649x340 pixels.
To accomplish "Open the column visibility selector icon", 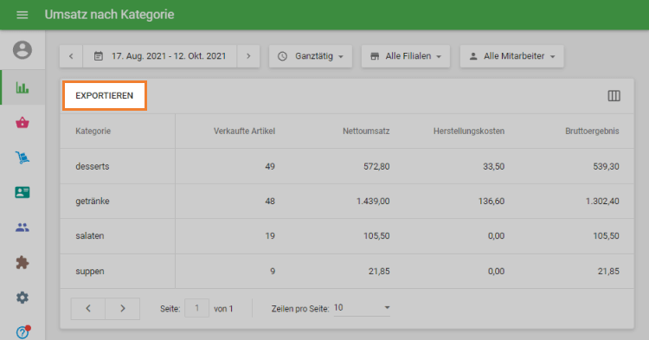I will [x=614, y=96].
